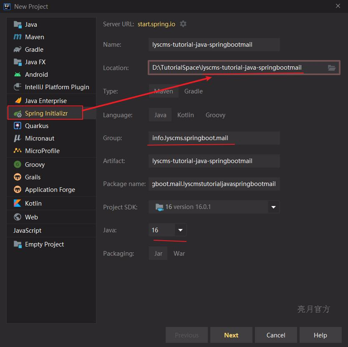348x347 pixels.
Task: Click the Java Enterprise icon
Action: click(x=18, y=101)
